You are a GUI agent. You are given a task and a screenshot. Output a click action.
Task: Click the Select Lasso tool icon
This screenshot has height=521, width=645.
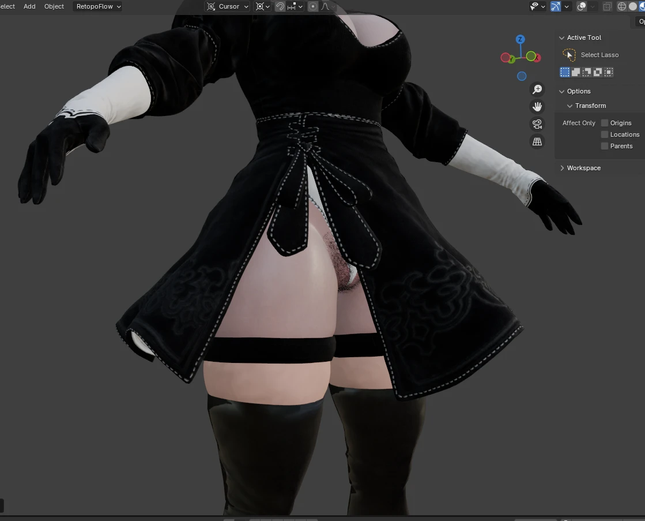pos(569,55)
